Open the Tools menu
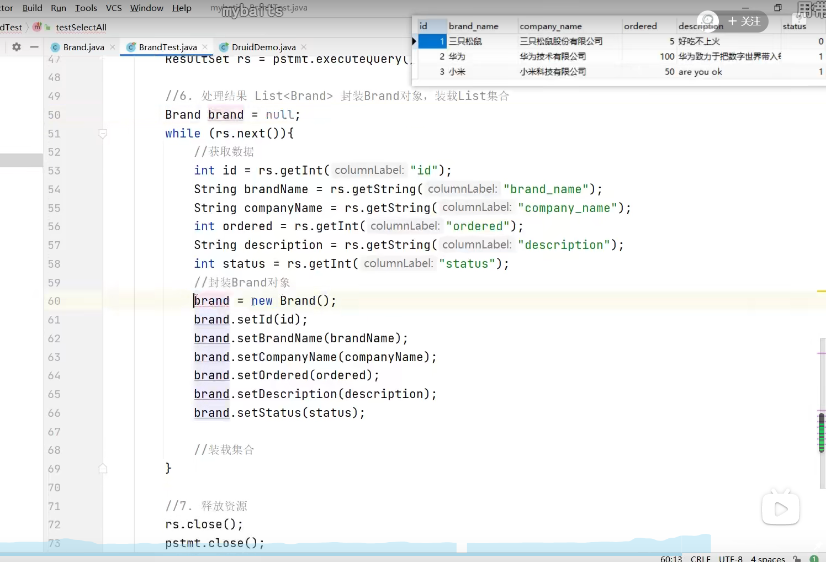The width and height of the screenshot is (826, 562). [86, 8]
